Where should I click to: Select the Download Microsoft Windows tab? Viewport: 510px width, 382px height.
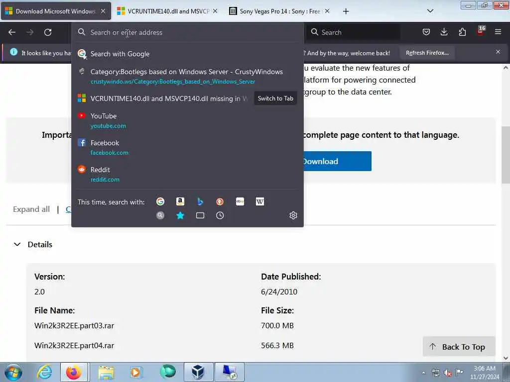tap(56, 11)
